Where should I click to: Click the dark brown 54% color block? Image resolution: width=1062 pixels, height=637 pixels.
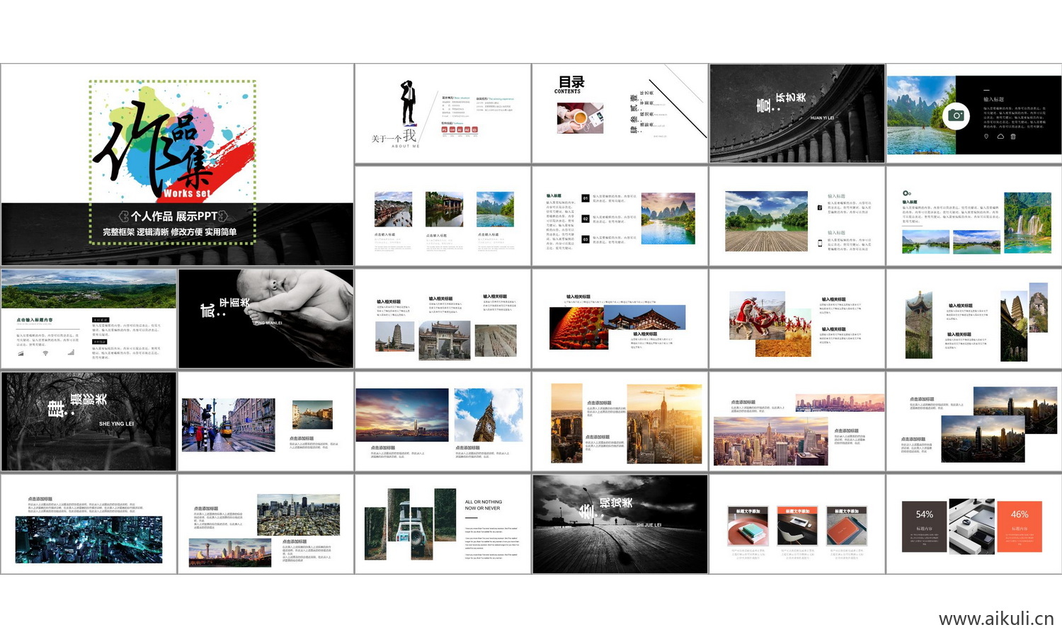[924, 526]
